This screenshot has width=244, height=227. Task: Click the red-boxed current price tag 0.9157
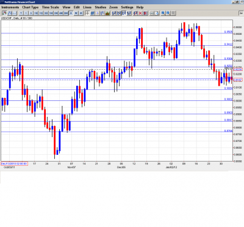click(238, 80)
